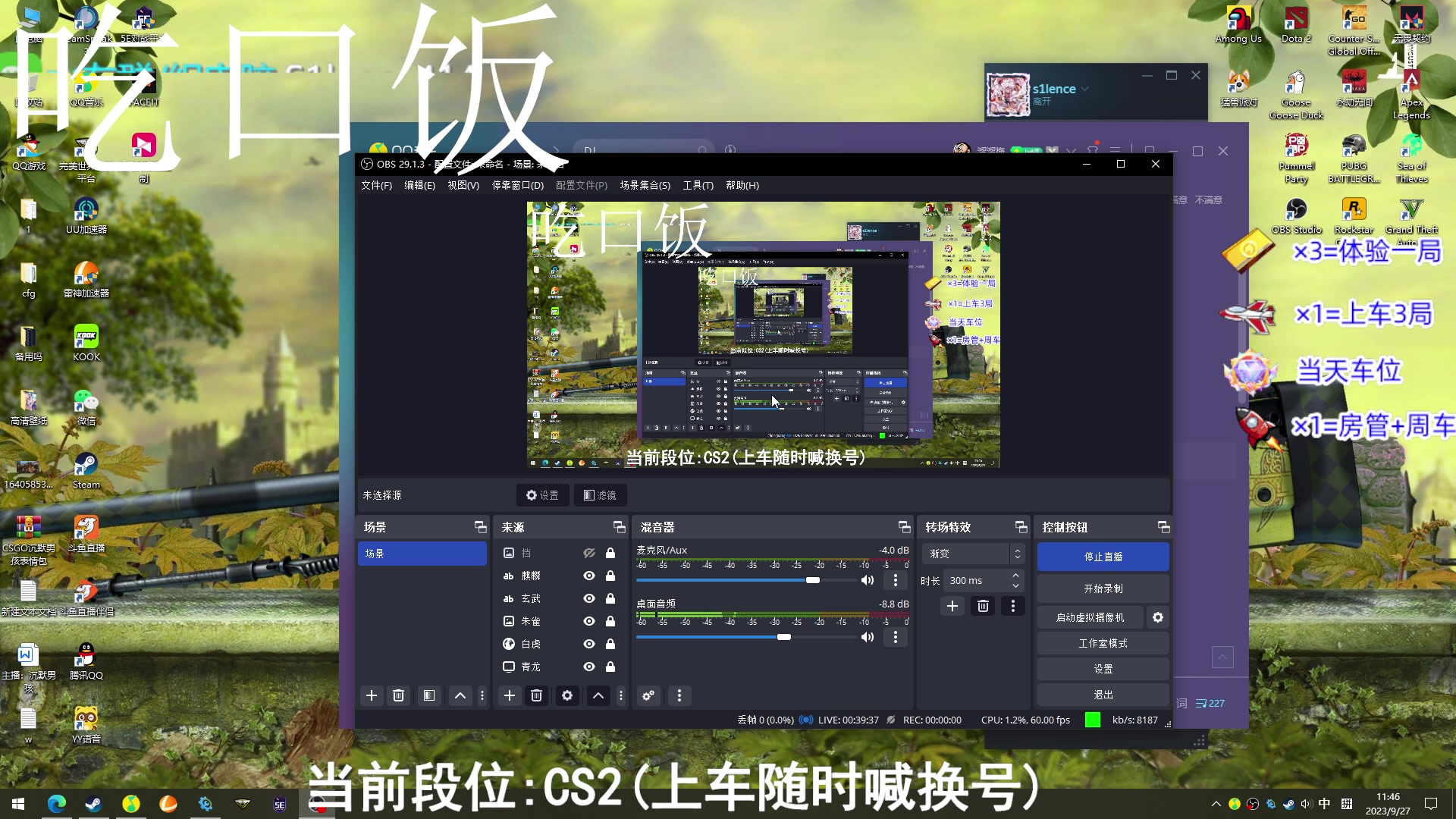
Task: Open the mixer panel three-dot menu
Action: coord(679,695)
